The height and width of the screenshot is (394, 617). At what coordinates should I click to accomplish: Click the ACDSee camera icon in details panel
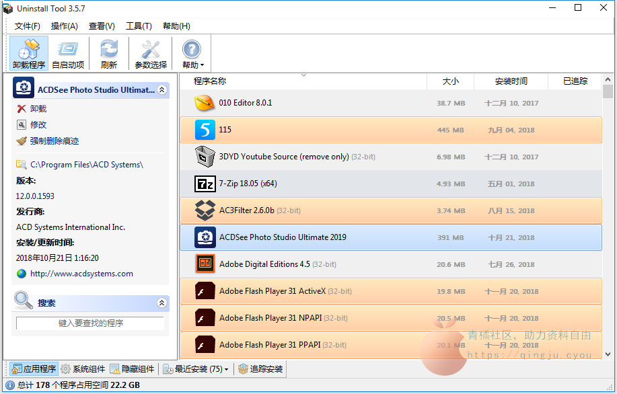click(24, 87)
